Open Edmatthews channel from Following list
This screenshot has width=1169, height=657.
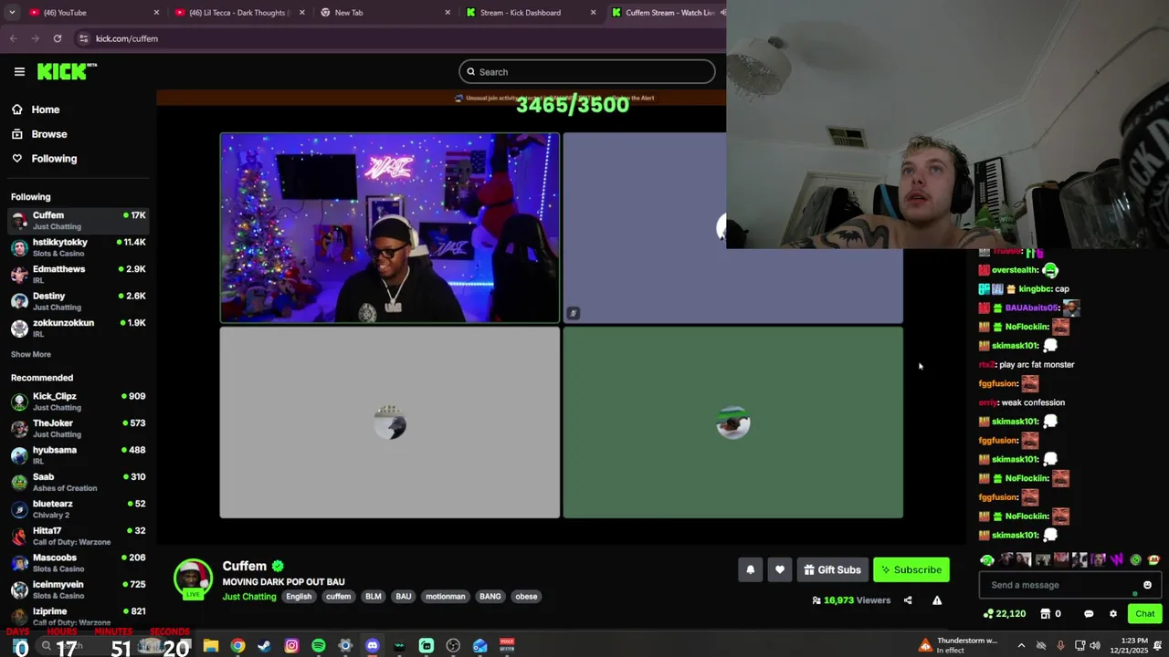click(x=78, y=275)
